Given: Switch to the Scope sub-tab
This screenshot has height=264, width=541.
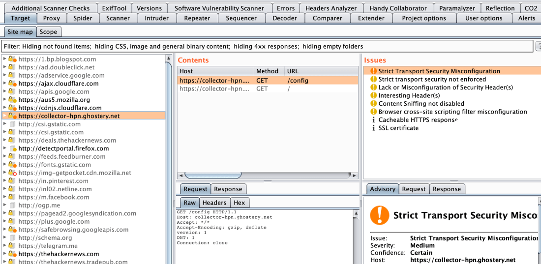Looking at the screenshot, I should pos(48,32).
